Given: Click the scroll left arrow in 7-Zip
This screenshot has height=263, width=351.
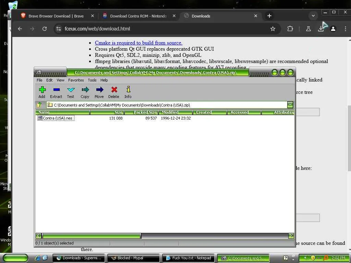Looking at the screenshot, I should click(38, 236).
